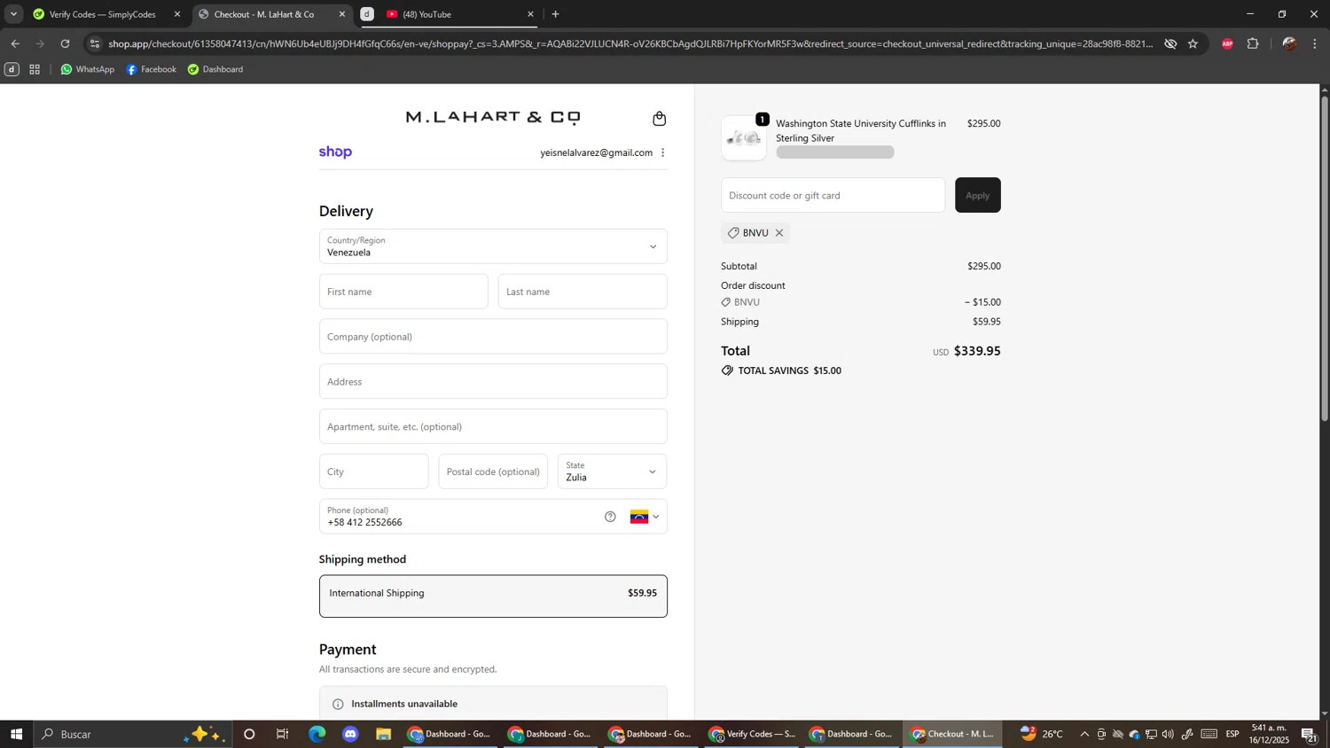This screenshot has height=748, width=1330.
Task: Open a new browser tab
Action: click(555, 14)
